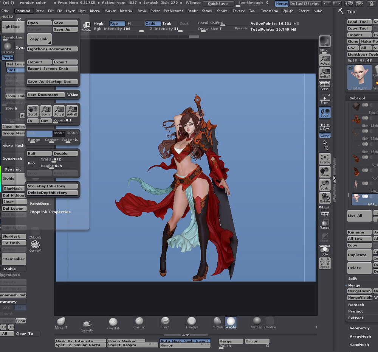Select the Rotate view icon in right shelf
378x352 pixels.
coord(325,198)
